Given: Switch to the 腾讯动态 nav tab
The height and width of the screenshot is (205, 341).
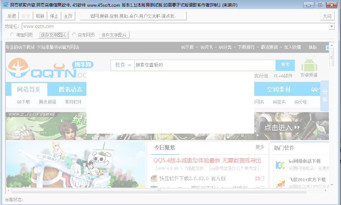Looking at the screenshot, I should click(x=70, y=89).
